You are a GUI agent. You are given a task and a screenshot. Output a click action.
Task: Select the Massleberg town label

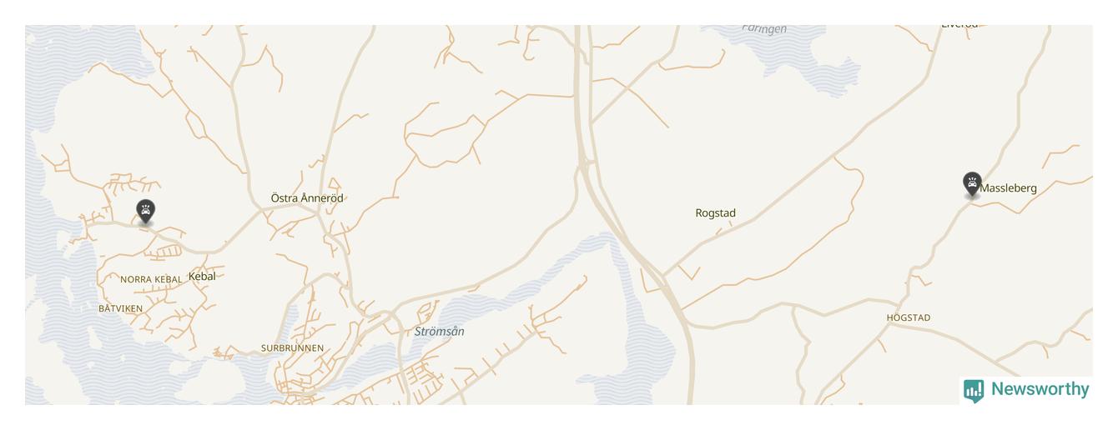(1009, 188)
